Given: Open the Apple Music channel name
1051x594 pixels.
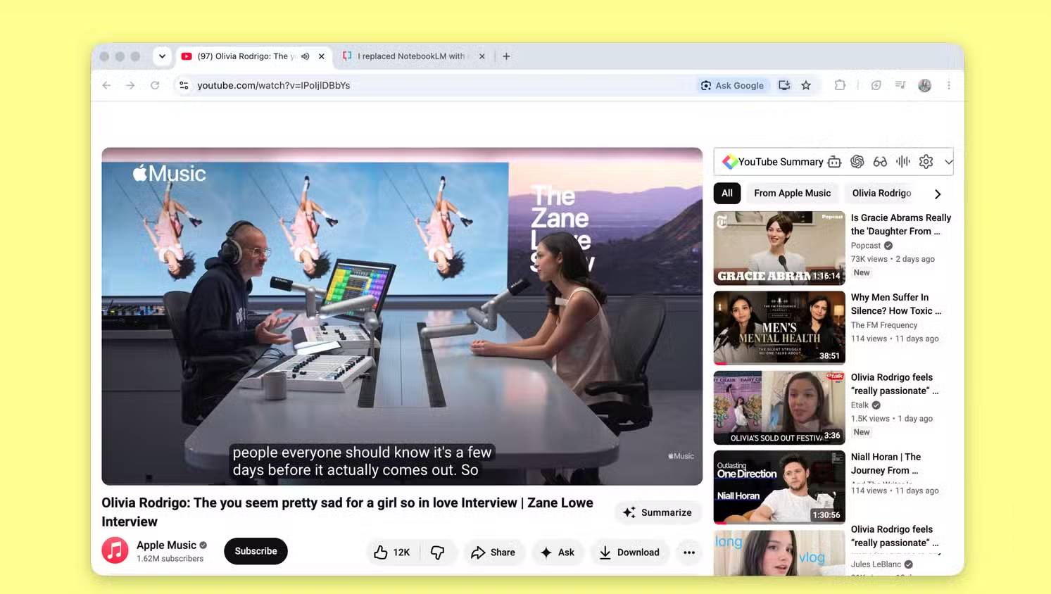Looking at the screenshot, I should pyautogui.click(x=166, y=545).
